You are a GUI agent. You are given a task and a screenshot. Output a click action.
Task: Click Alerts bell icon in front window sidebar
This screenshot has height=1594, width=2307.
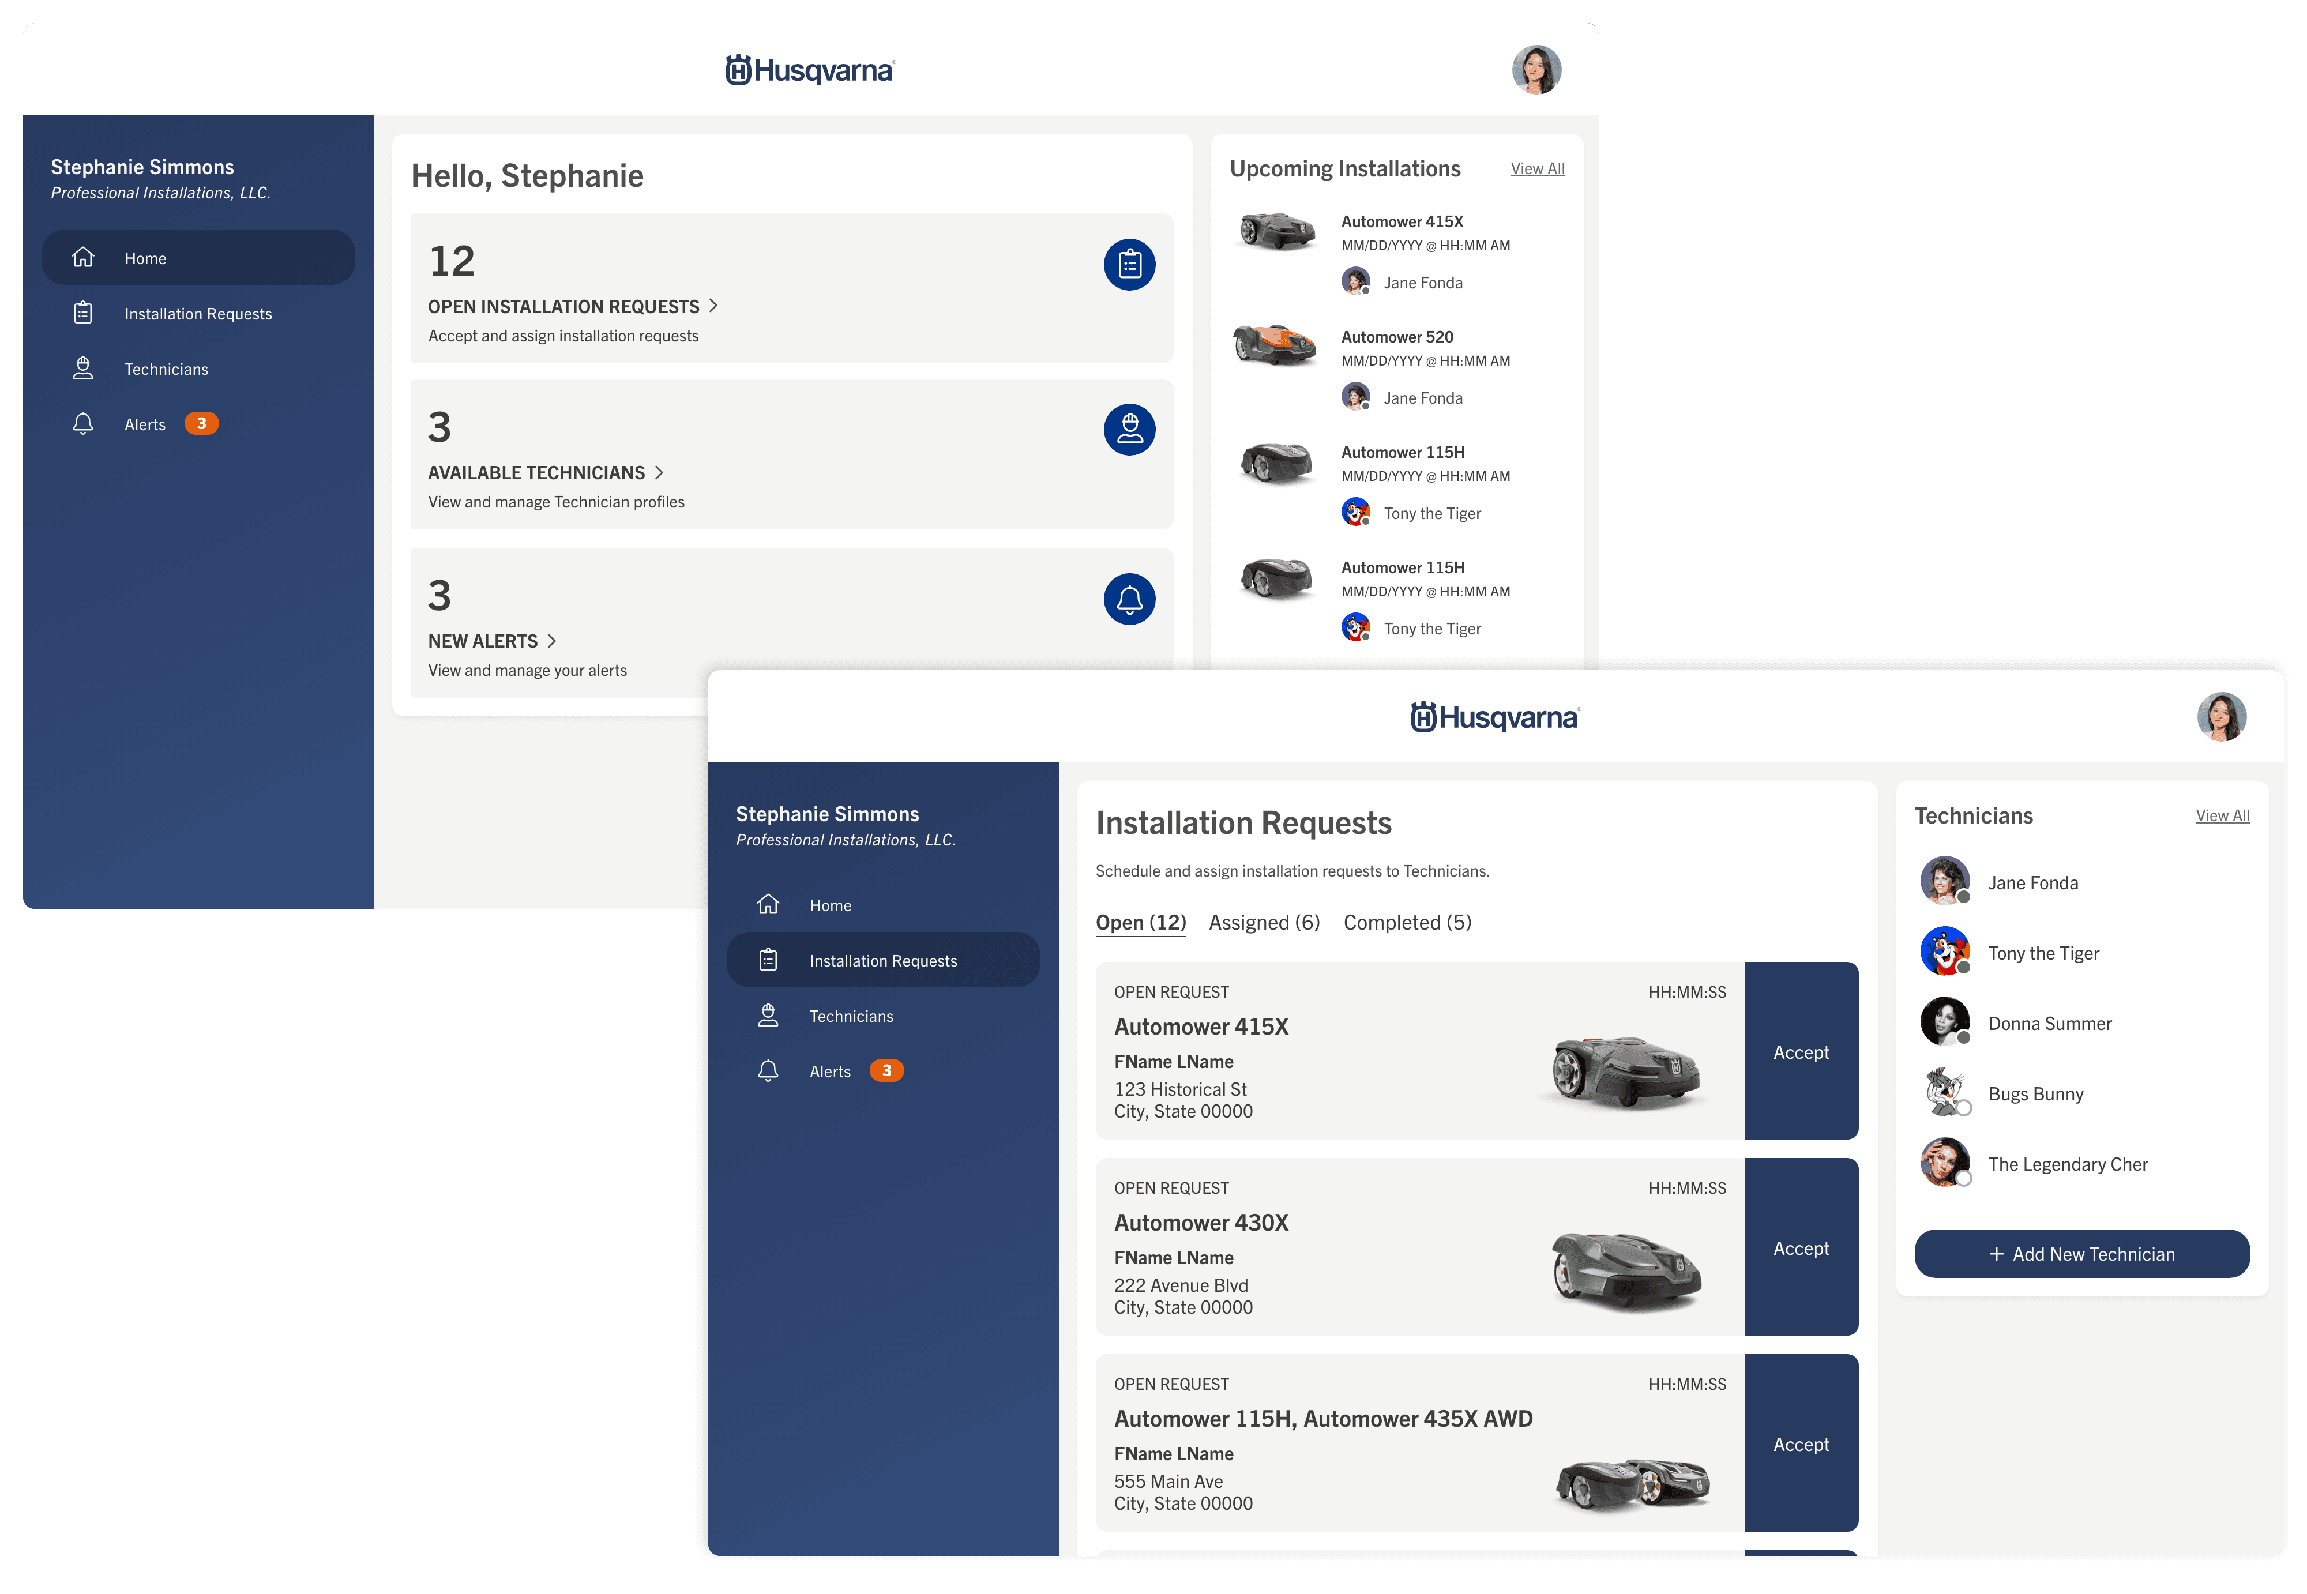click(x=768, y=1071)
